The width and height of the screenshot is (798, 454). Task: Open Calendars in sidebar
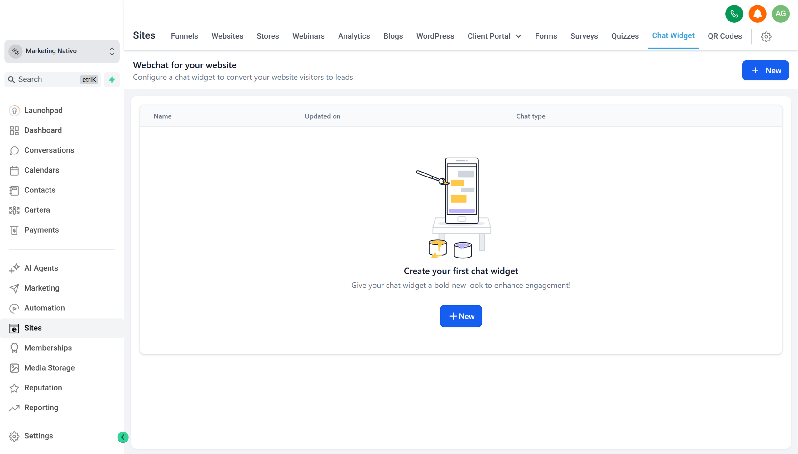tap(41, 170)
